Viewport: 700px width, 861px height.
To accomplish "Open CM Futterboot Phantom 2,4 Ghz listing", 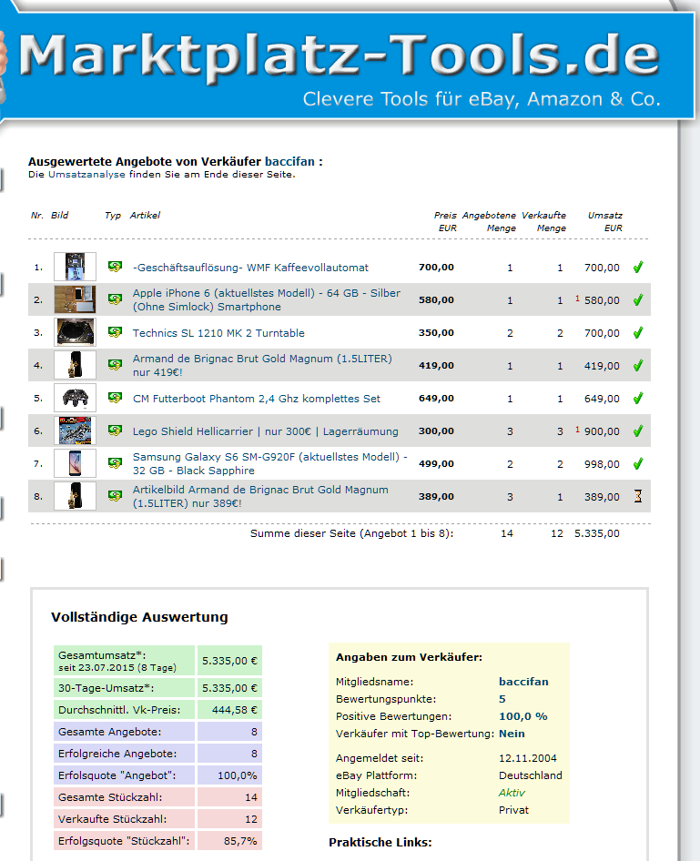I will [x=257, y=399].
